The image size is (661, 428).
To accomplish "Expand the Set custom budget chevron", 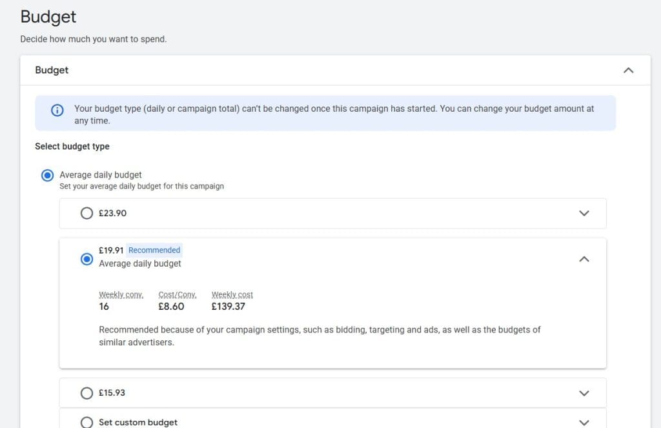I will point(584,422).
